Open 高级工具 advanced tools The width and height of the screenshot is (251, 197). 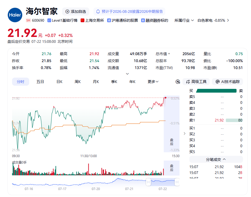pyautogui.click(x=196, y=82)
